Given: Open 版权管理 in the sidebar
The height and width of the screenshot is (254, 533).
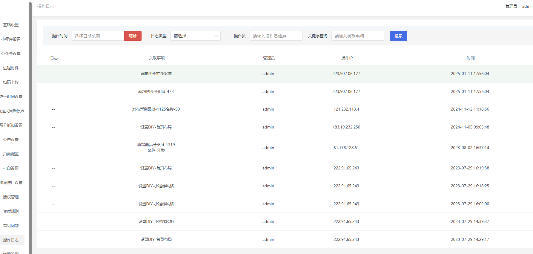Looking at the screenshot, I should coord(11,197).
